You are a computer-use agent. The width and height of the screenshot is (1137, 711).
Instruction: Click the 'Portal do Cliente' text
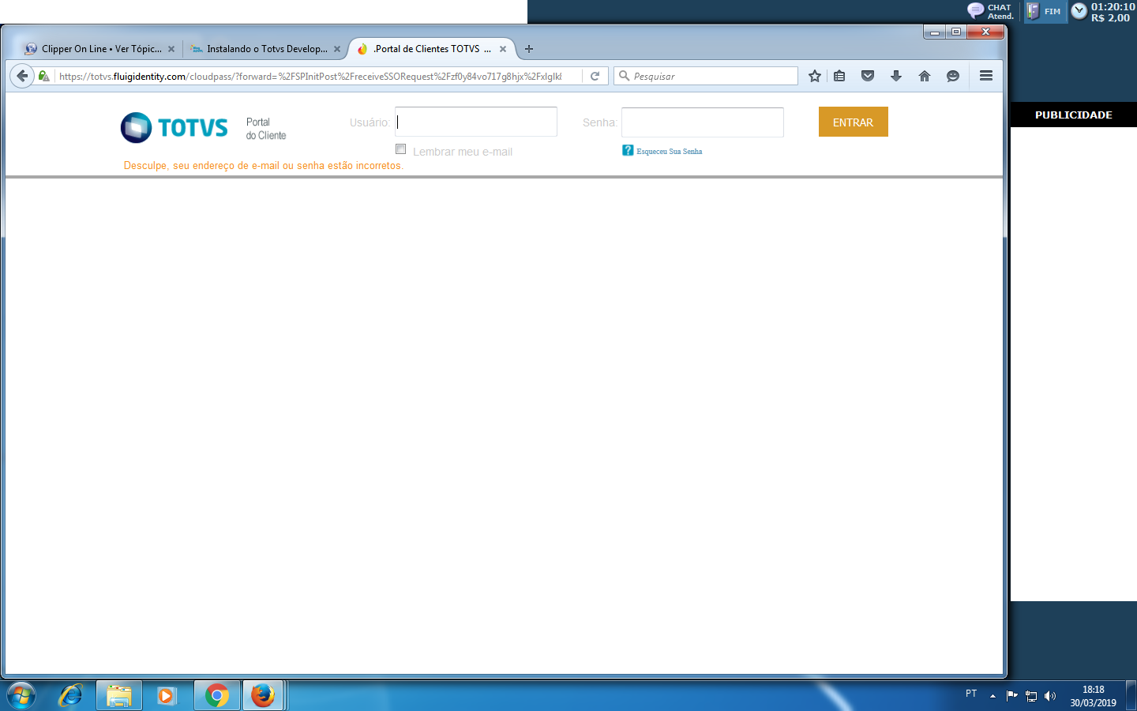[266, 129]
